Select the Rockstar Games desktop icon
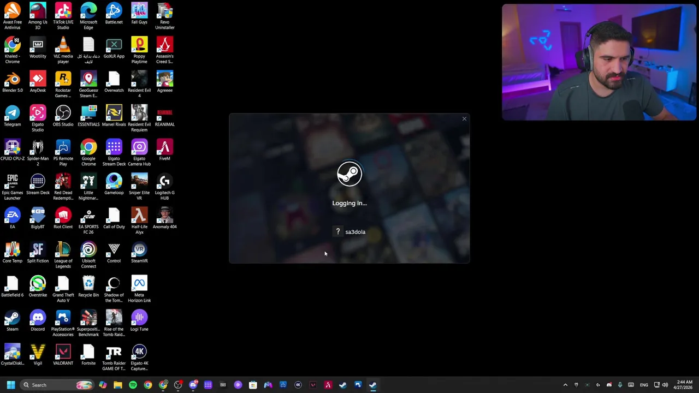The image size is (699, 393). 63,85
